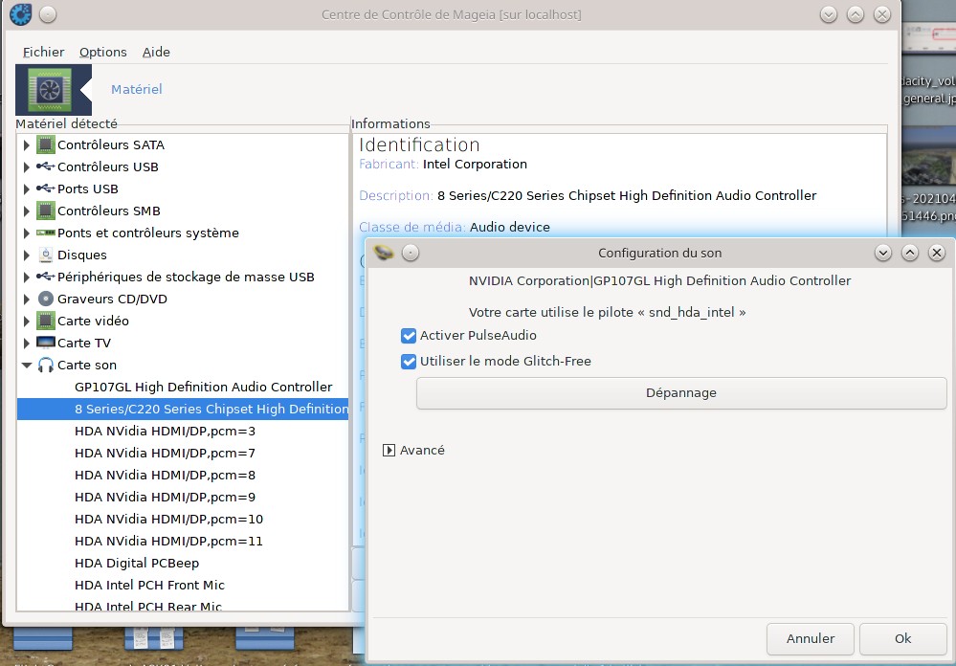Maximize the Centre de Contrôle de Mageia window

coord(856,14)
